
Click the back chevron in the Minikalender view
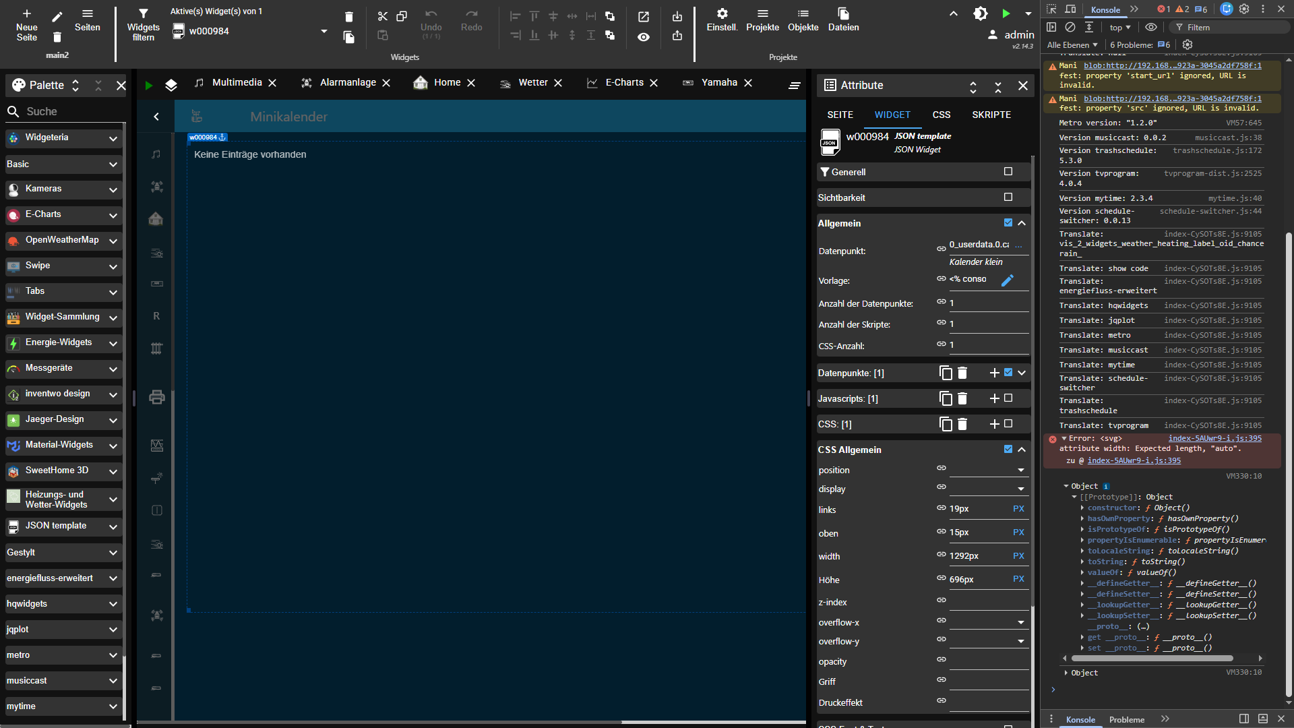156,117
